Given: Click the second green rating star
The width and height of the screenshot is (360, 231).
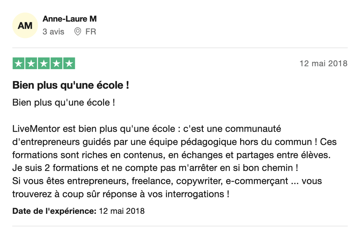Looking at the screenshot, I should (31, 64).
